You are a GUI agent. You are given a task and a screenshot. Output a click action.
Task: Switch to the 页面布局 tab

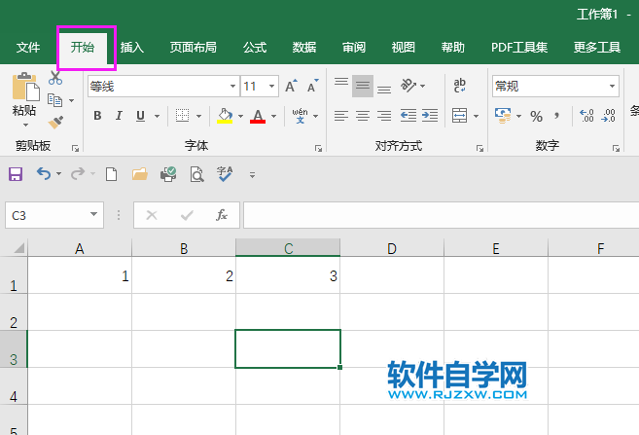(194, 48)
